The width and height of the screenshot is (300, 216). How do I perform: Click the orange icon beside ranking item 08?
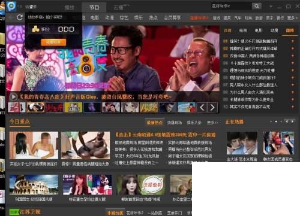click(293, 92)
